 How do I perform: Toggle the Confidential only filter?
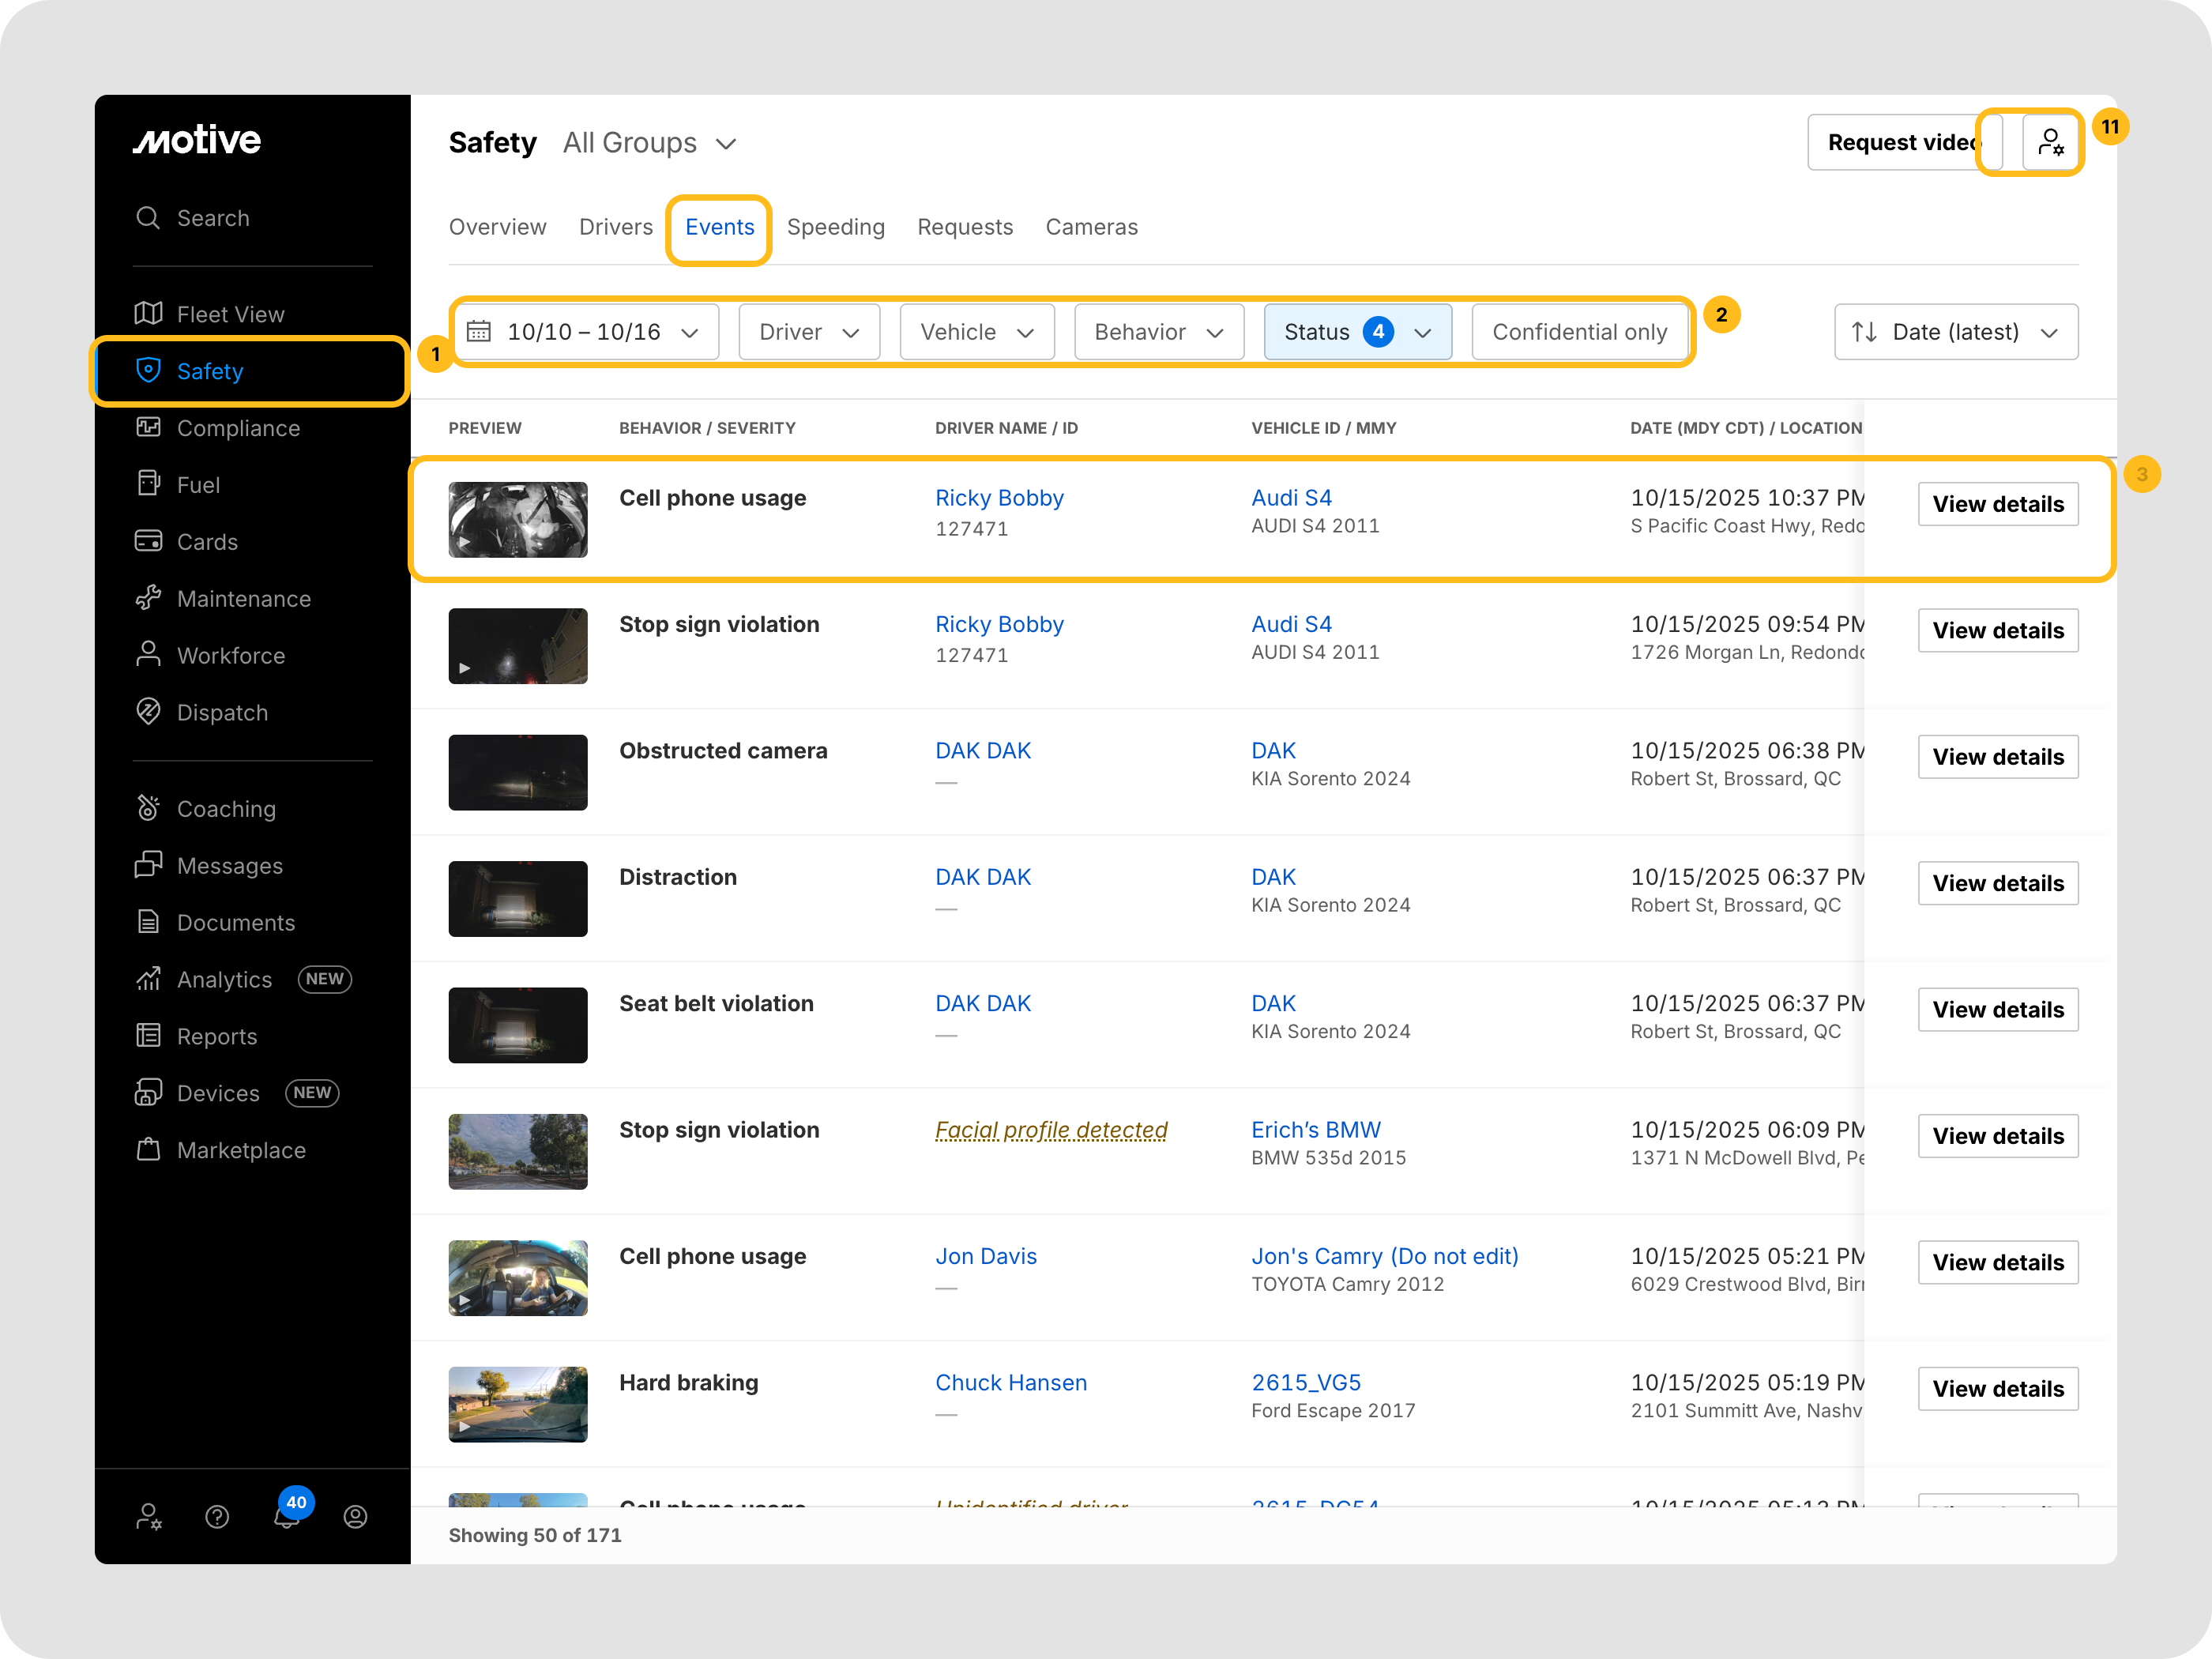(x=1579, y=332)
